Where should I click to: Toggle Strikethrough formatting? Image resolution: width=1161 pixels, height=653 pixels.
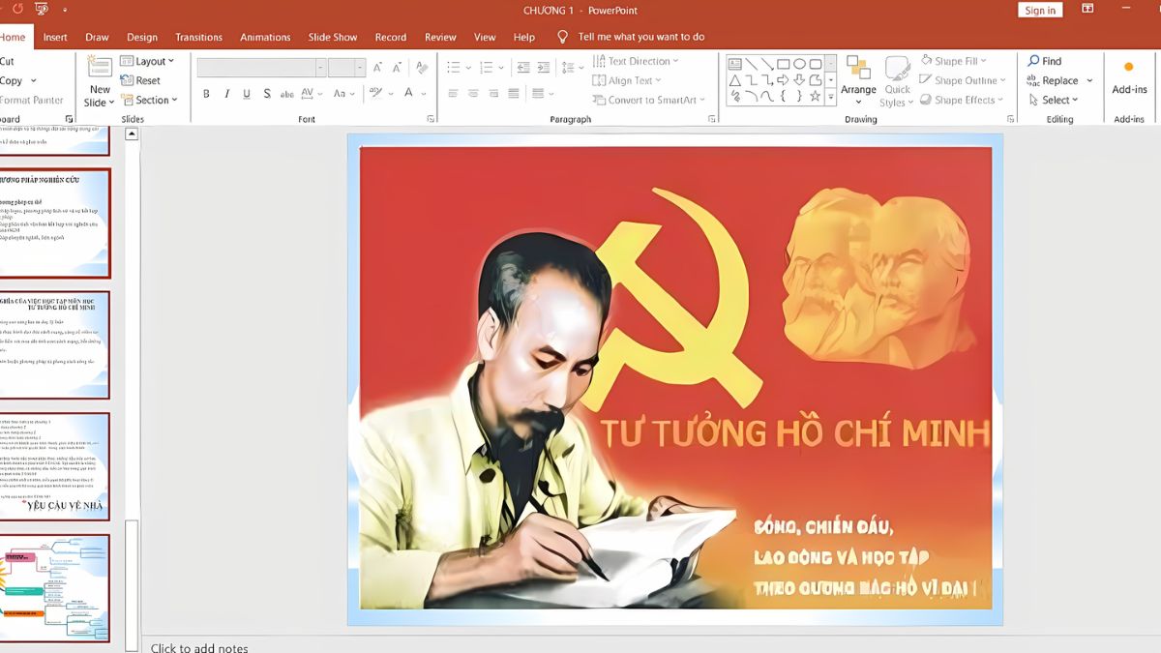tap(287, 94)
